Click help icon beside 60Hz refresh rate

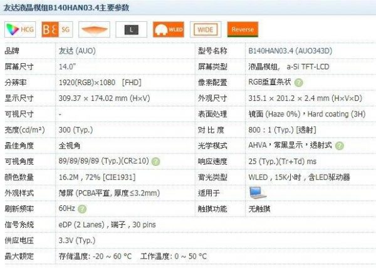[x=82, y=209]
